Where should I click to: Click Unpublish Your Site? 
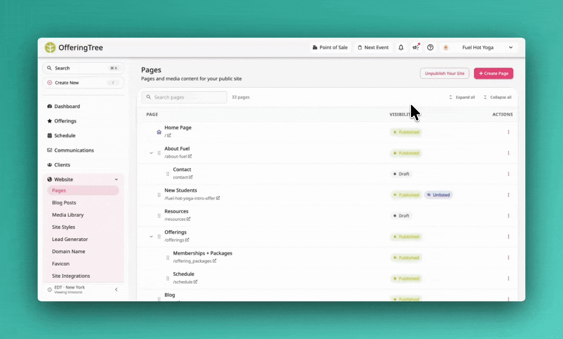click(444, 73)
